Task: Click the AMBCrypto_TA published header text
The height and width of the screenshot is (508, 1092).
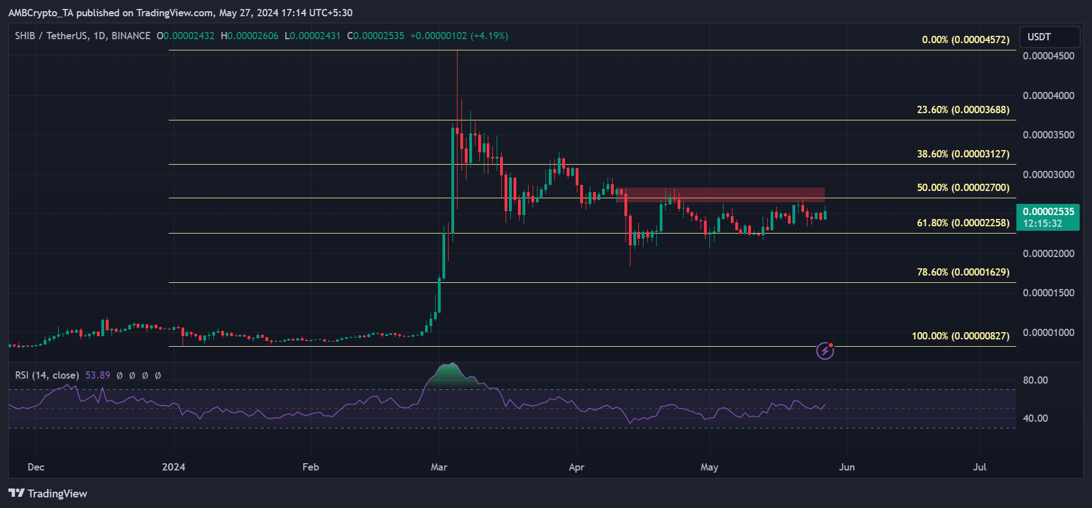Action: click(x=180, y=12)
